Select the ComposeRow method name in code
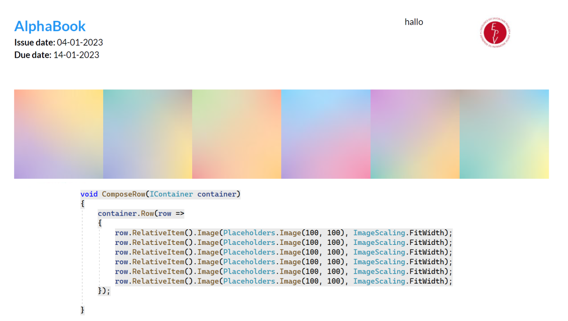The image size is (568, 321). (123, 194)
